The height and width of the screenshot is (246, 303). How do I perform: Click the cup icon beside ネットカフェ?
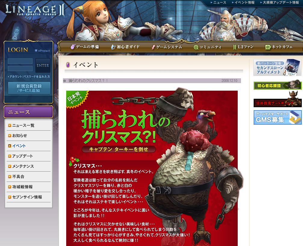point(268,47)
